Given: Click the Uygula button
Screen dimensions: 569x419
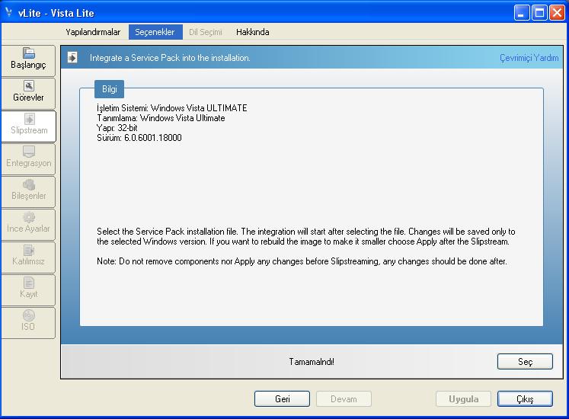Looking at the screenshot, I should click(463, 398).
